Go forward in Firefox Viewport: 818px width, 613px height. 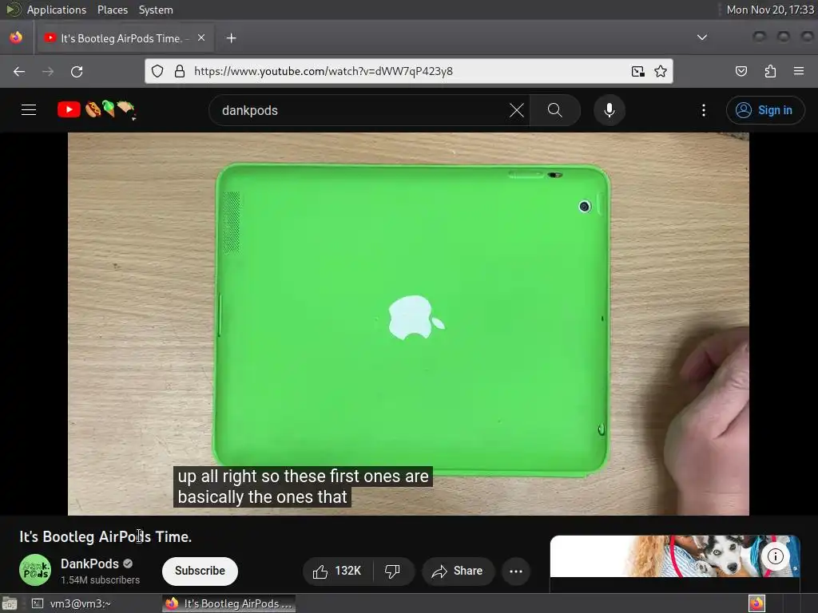coord(48,71)
